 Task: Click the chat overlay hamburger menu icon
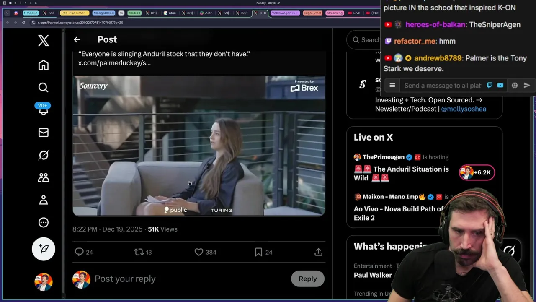point(392,86)
